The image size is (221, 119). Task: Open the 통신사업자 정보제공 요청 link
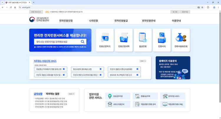pyautogui.click(x=87, y=69)
